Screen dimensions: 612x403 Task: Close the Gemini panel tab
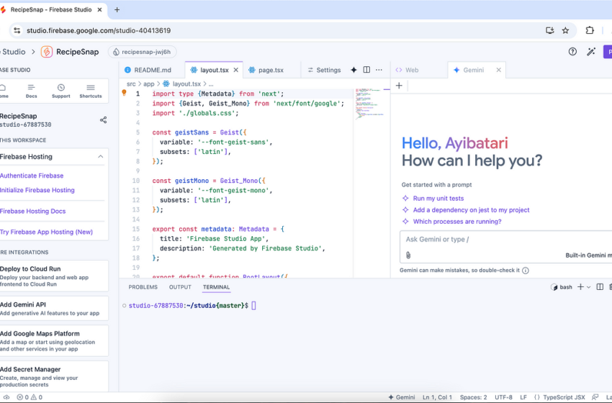click(x=498, y=70)
